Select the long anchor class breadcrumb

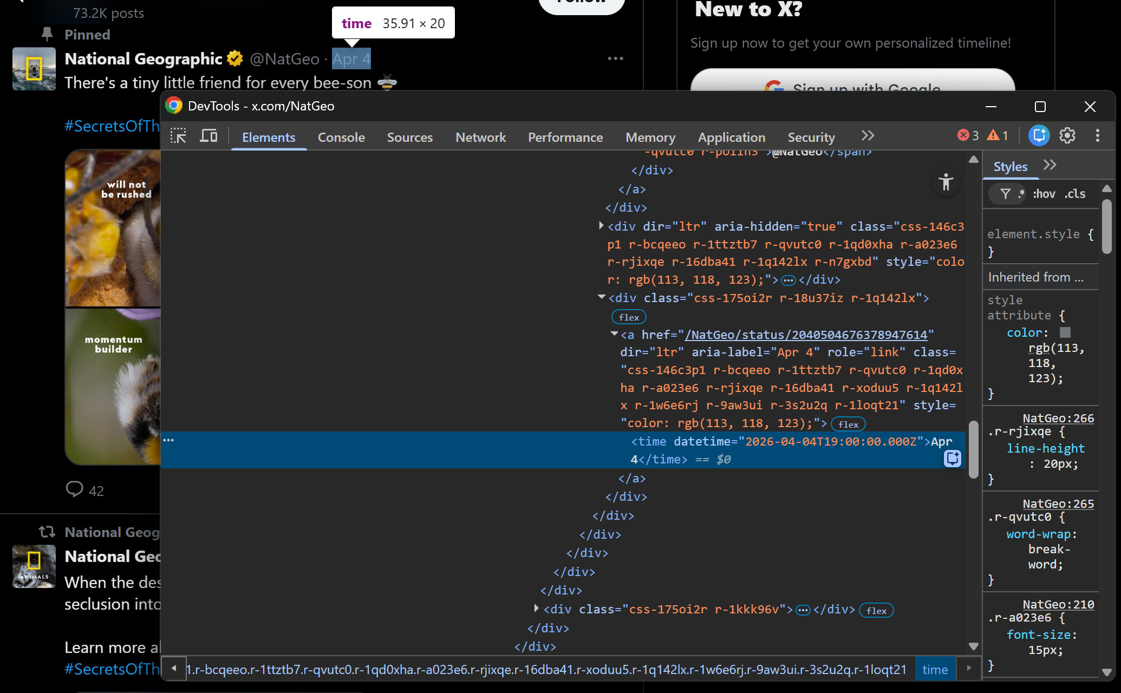tap(546, 670)
